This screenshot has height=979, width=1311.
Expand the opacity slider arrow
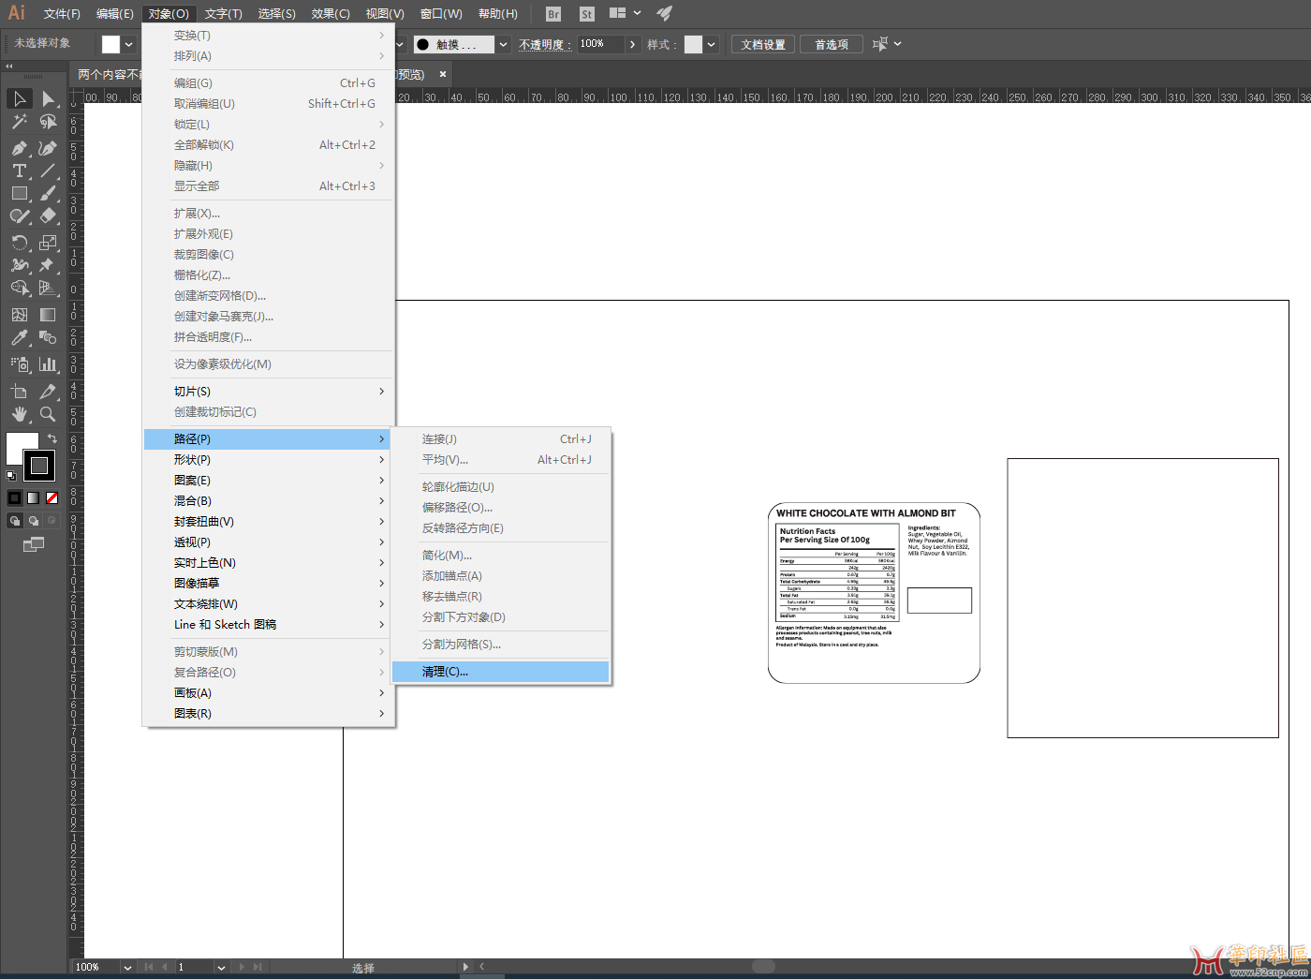click(x=633, y=44)
